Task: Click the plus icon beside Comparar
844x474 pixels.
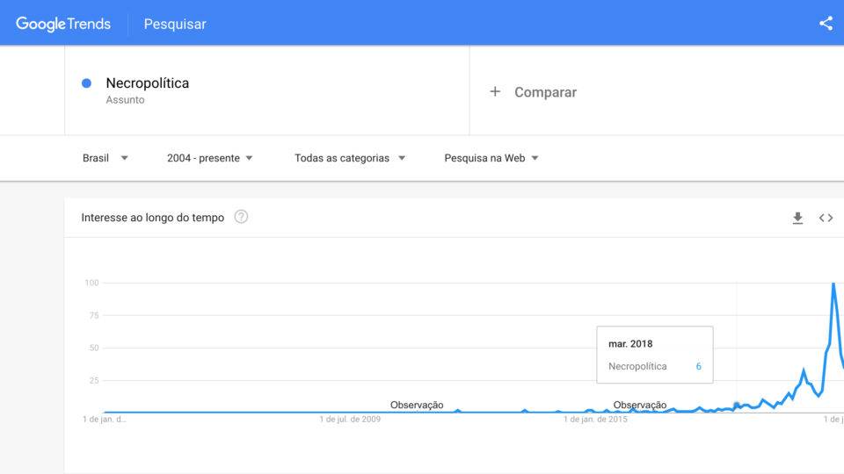Action: 495,92
